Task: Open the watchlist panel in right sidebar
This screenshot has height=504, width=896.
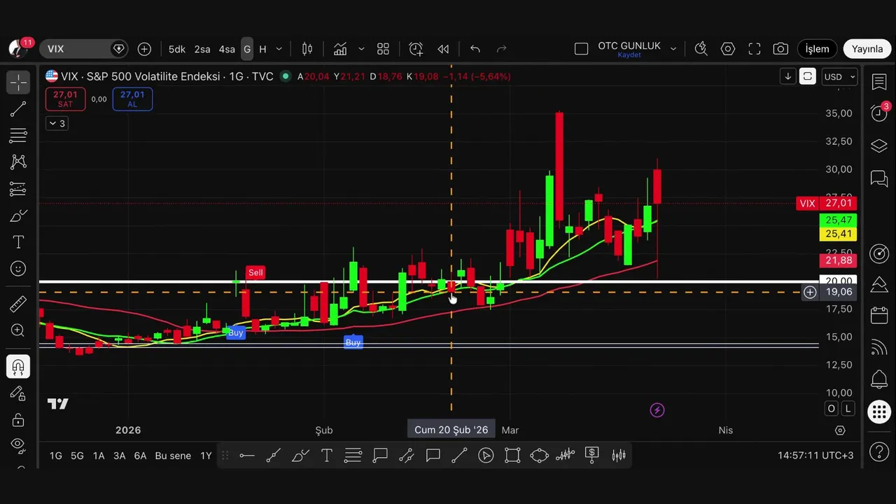Action: point(879,82)
